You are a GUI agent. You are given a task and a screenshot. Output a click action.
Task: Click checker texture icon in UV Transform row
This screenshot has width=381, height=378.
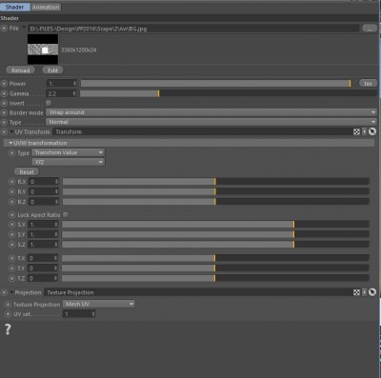[x=356, y=131]
